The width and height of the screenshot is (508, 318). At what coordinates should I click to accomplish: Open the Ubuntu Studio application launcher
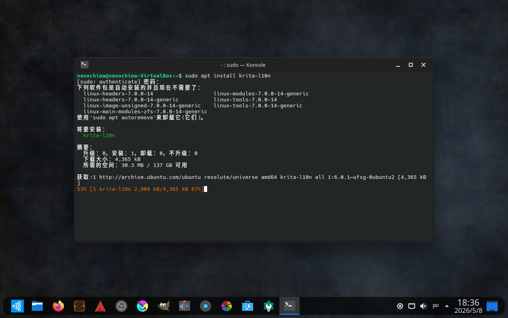17,306
